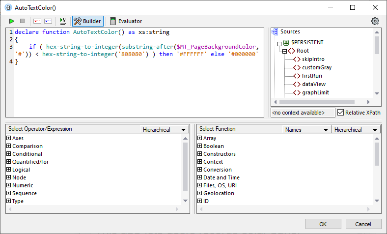Screen dimensions: 387x234
Task: Click the blue-dashed toolbar icon
Action: [48, 21]
